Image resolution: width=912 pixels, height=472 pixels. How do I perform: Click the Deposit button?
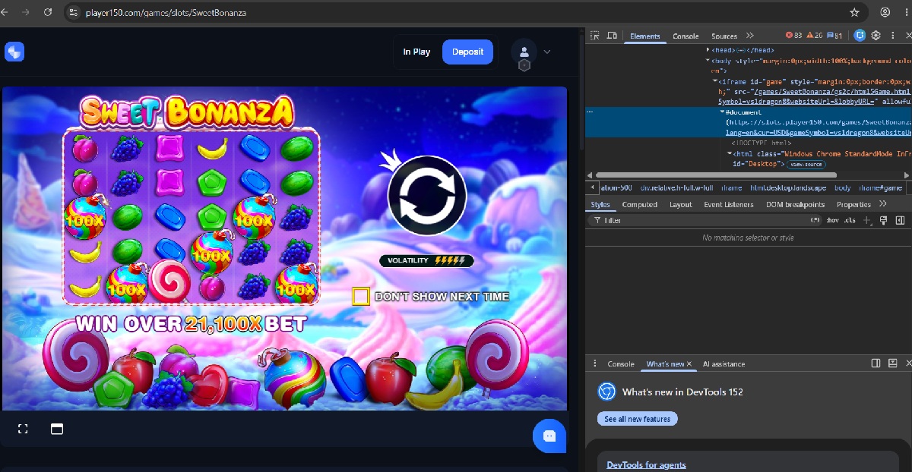[467, 52]
